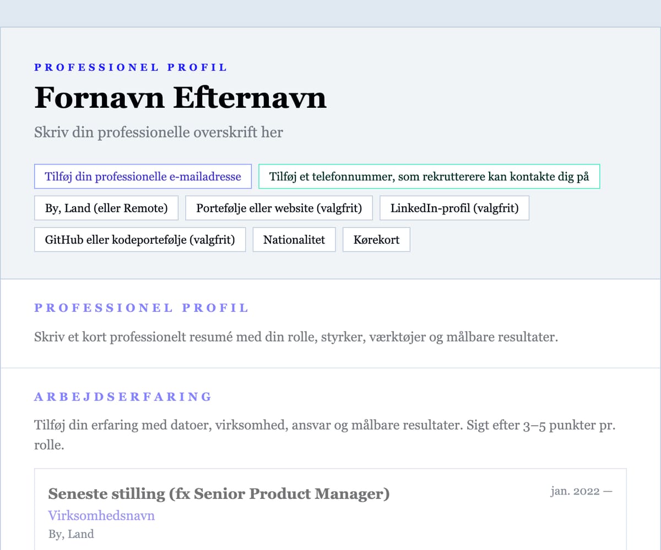Select the Kørekort field
Image resolution: width=661 pixels, height=550 pixels.
click(x=376, y=240)
